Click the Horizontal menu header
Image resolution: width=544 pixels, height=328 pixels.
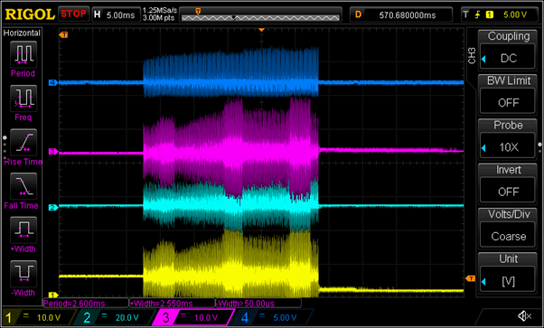pos(22,33)
